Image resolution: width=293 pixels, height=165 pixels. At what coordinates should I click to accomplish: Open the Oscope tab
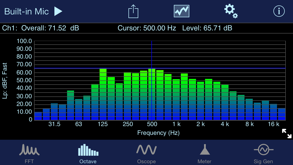pyautogui.click(x=146, y=154)
